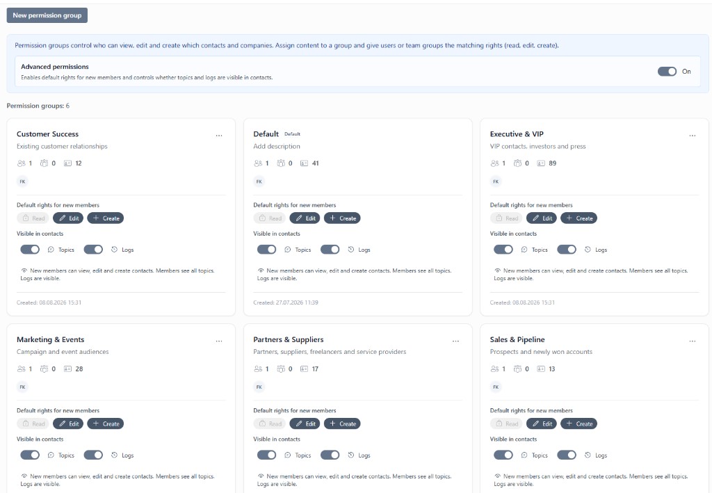The width and height of the screenshot is (712, 493).
Task: Toggle Edit right in Marketing & Events
Action: click(x=68, y=423)
